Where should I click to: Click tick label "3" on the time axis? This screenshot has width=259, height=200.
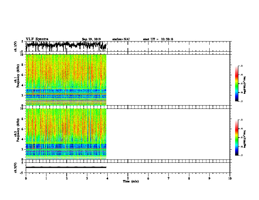pos(87,178)
